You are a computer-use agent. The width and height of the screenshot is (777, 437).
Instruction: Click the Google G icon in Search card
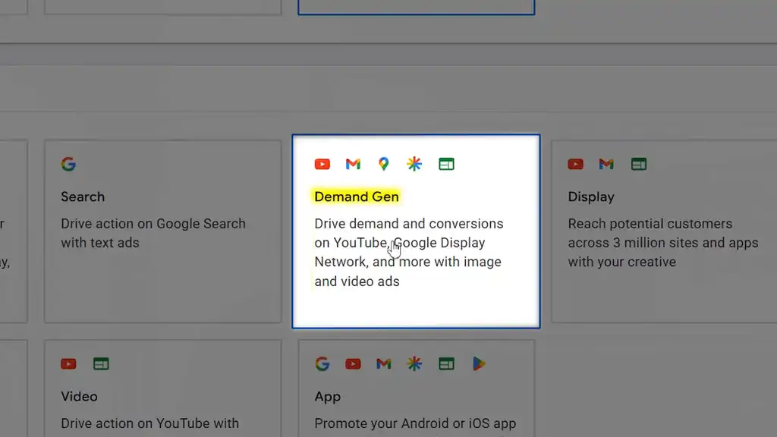click(x=68, y=164)
